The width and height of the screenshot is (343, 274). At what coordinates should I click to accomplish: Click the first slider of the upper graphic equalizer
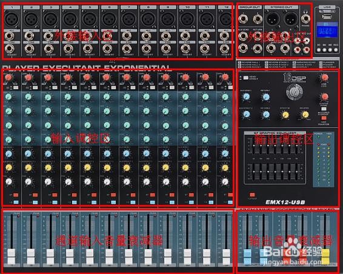click(x=254, y=145)
